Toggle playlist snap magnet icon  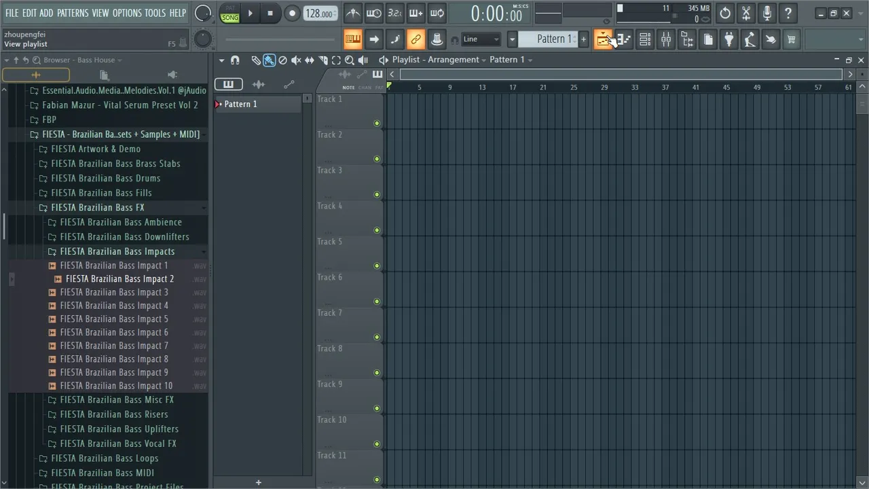click(235, 60)
